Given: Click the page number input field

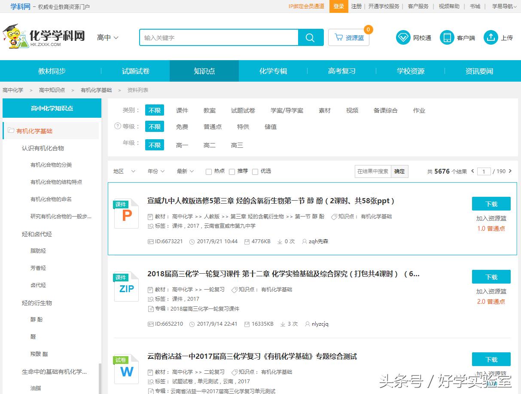Looking at the screenshot, I should 484,171.
